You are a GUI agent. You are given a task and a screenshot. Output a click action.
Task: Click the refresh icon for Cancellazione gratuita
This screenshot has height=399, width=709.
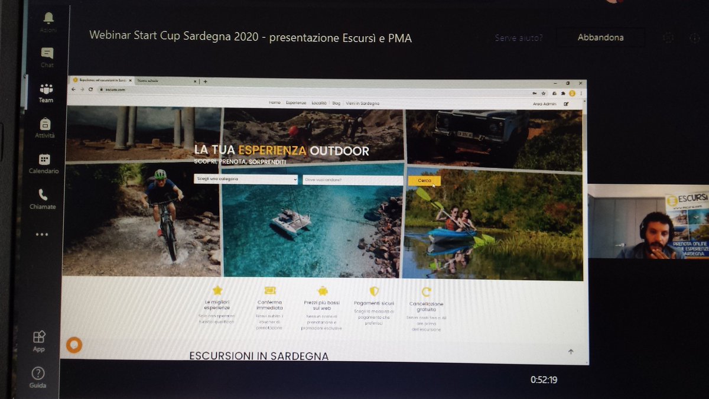click(426, 292)
